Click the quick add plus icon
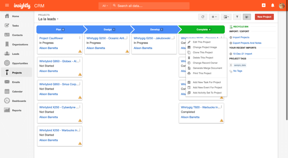The image size is (288, 158). [264, 5]
